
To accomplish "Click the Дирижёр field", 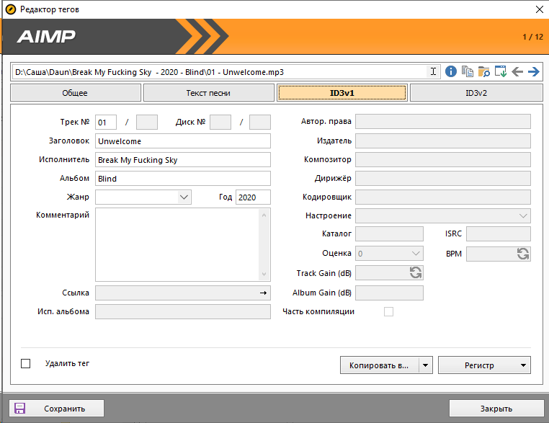I will pyautogui.click(x=443, y=178).
